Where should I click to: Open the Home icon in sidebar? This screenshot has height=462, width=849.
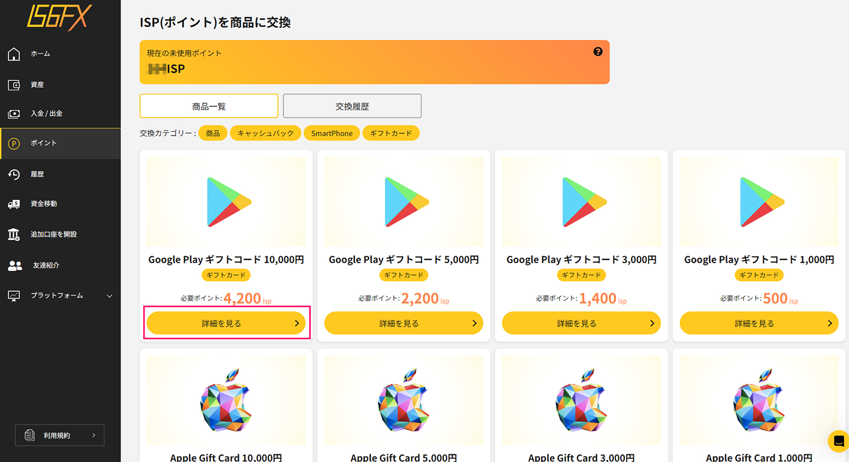click(x=14, y=54)
